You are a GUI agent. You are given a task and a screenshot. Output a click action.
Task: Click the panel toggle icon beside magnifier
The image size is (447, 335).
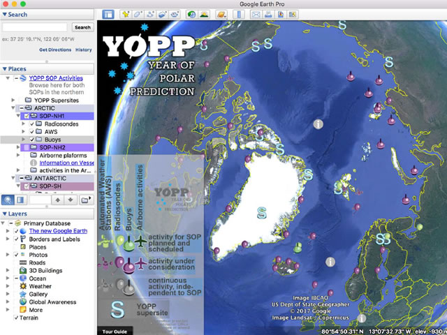coord(20,200)
